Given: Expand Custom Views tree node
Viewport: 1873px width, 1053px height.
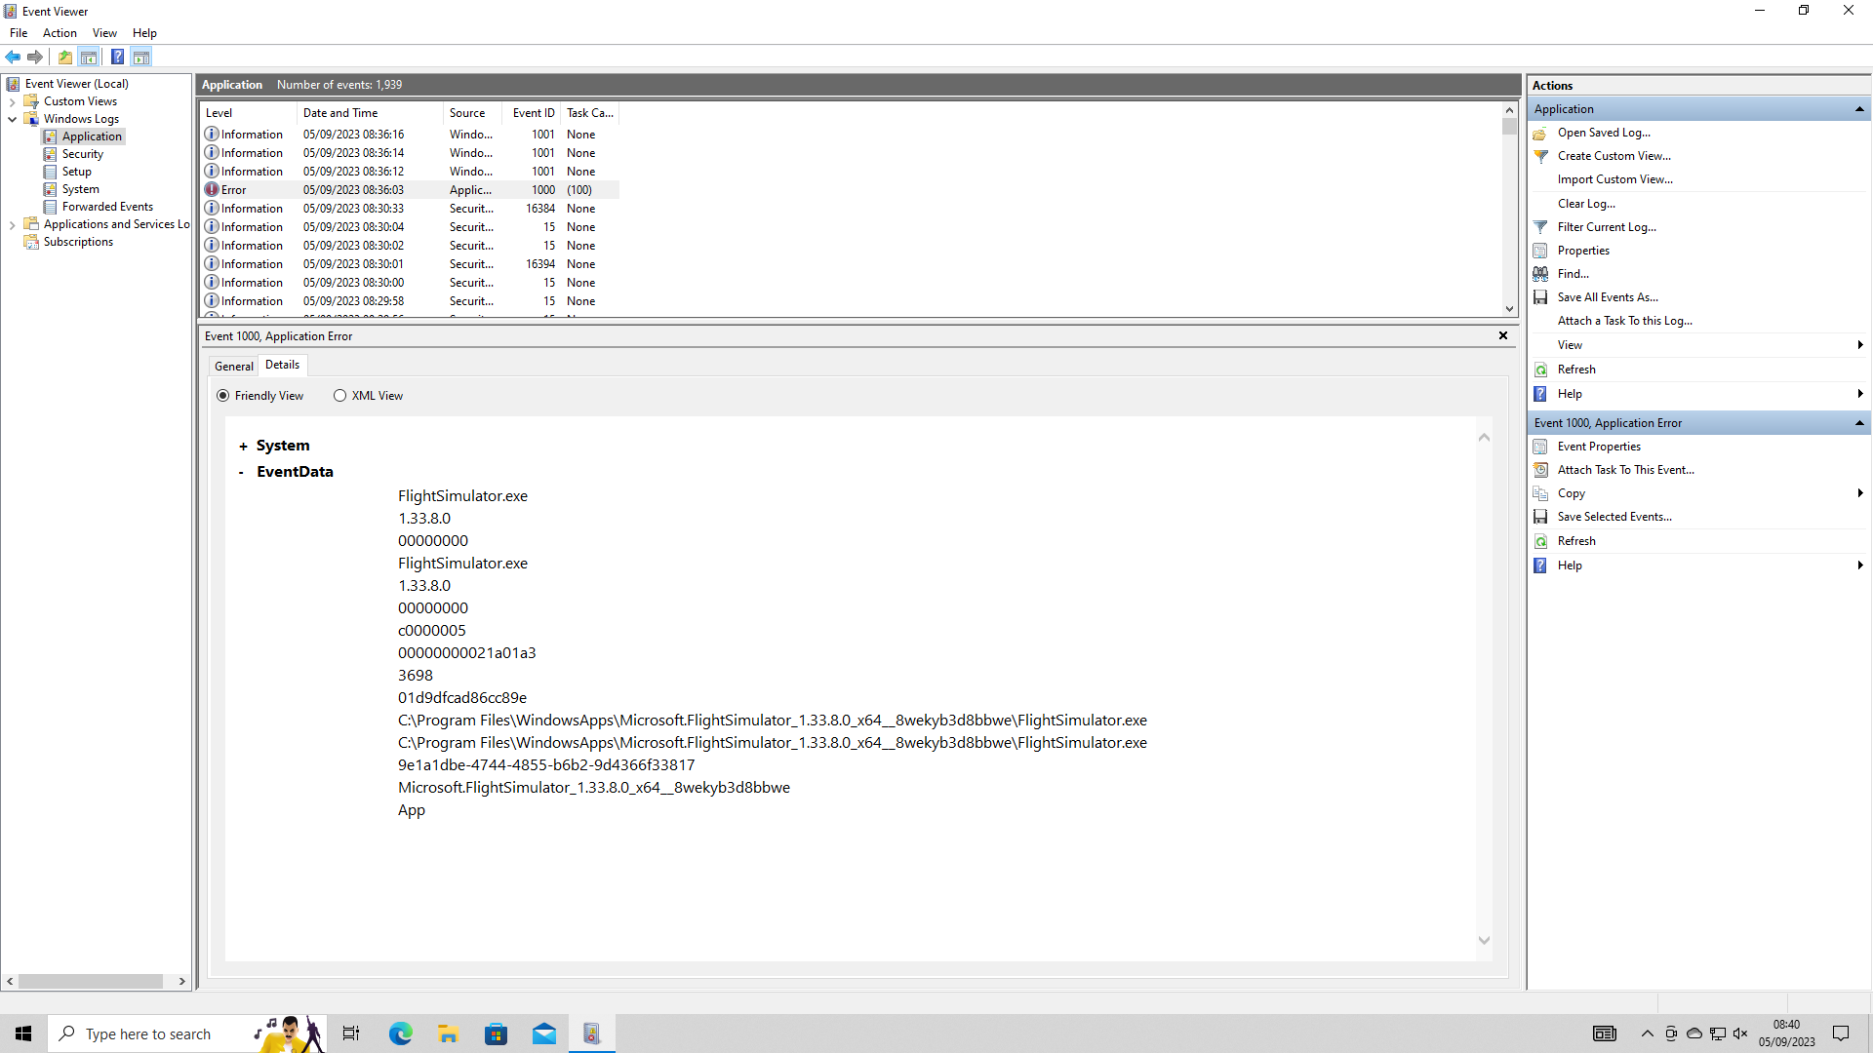Looking at the screenshot, I should pos(12,101).
